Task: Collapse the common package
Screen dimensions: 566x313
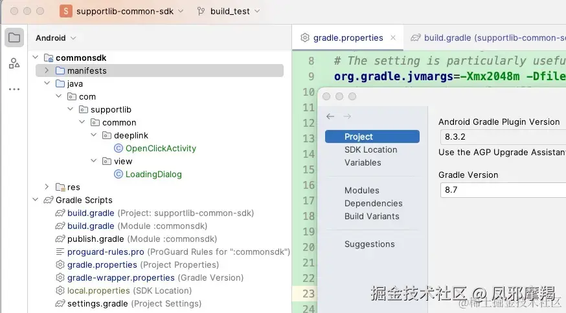Action: pyautogui.click(x=82, y=122)
